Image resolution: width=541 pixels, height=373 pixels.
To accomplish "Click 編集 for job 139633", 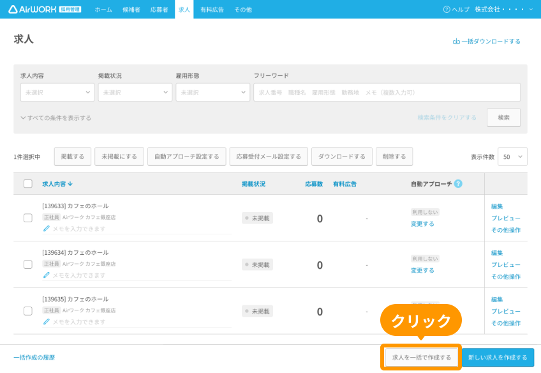I will [497, 206].
